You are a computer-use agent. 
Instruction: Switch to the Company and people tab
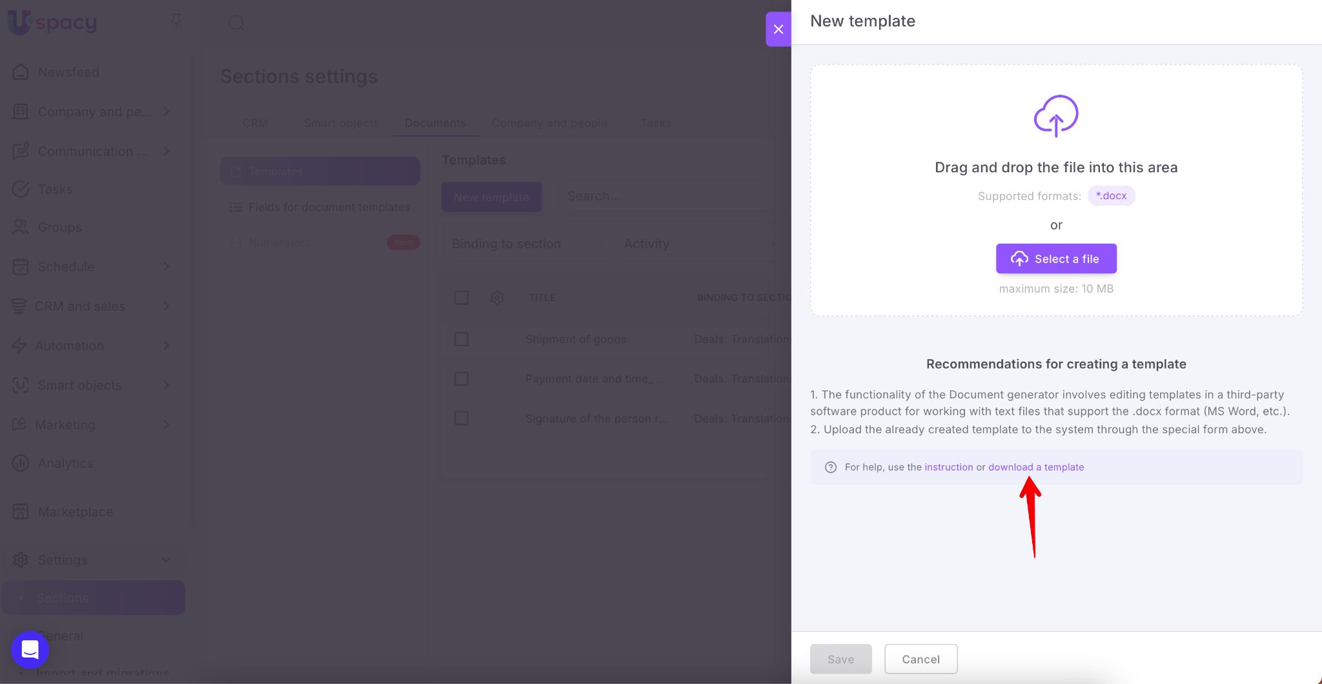click(x=549, y=123)
